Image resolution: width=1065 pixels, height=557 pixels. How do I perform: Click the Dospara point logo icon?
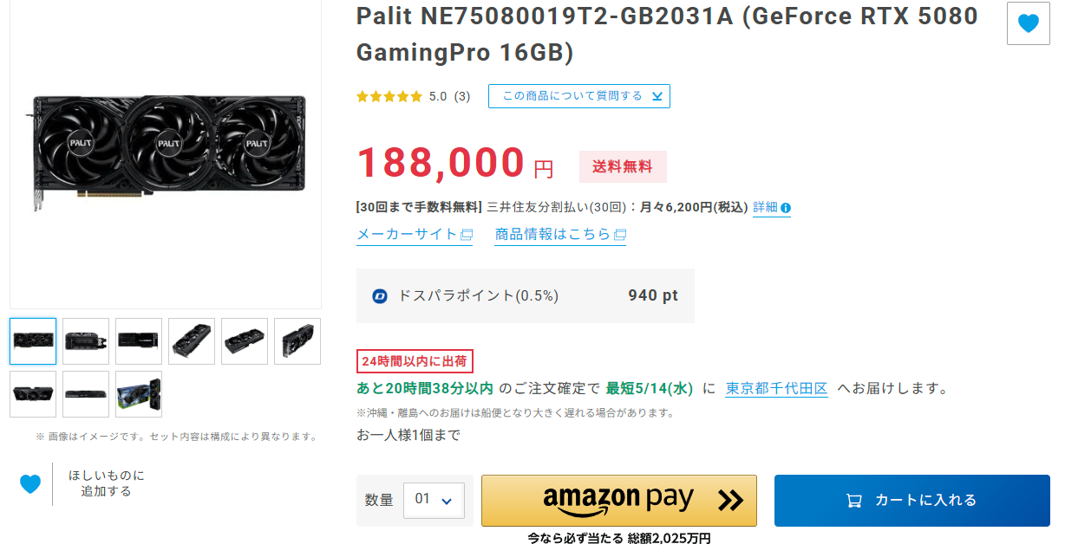(379, 295)
